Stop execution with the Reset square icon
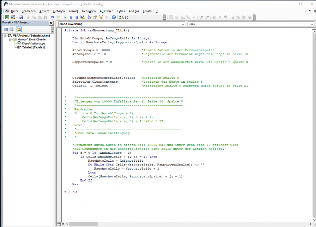The image size is (316, 227). click(76, 17)
